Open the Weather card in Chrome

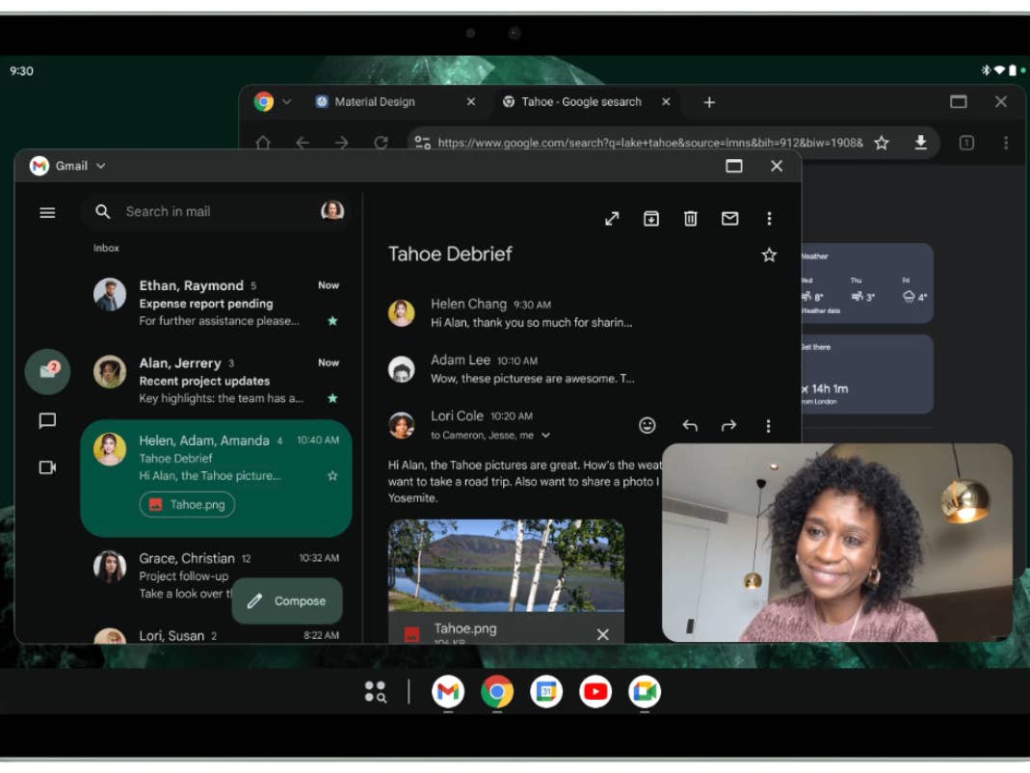866,283
